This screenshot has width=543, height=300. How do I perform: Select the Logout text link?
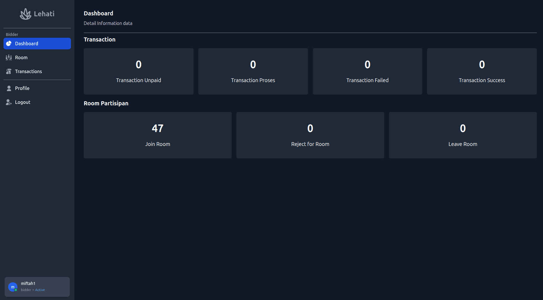point(23,102)
